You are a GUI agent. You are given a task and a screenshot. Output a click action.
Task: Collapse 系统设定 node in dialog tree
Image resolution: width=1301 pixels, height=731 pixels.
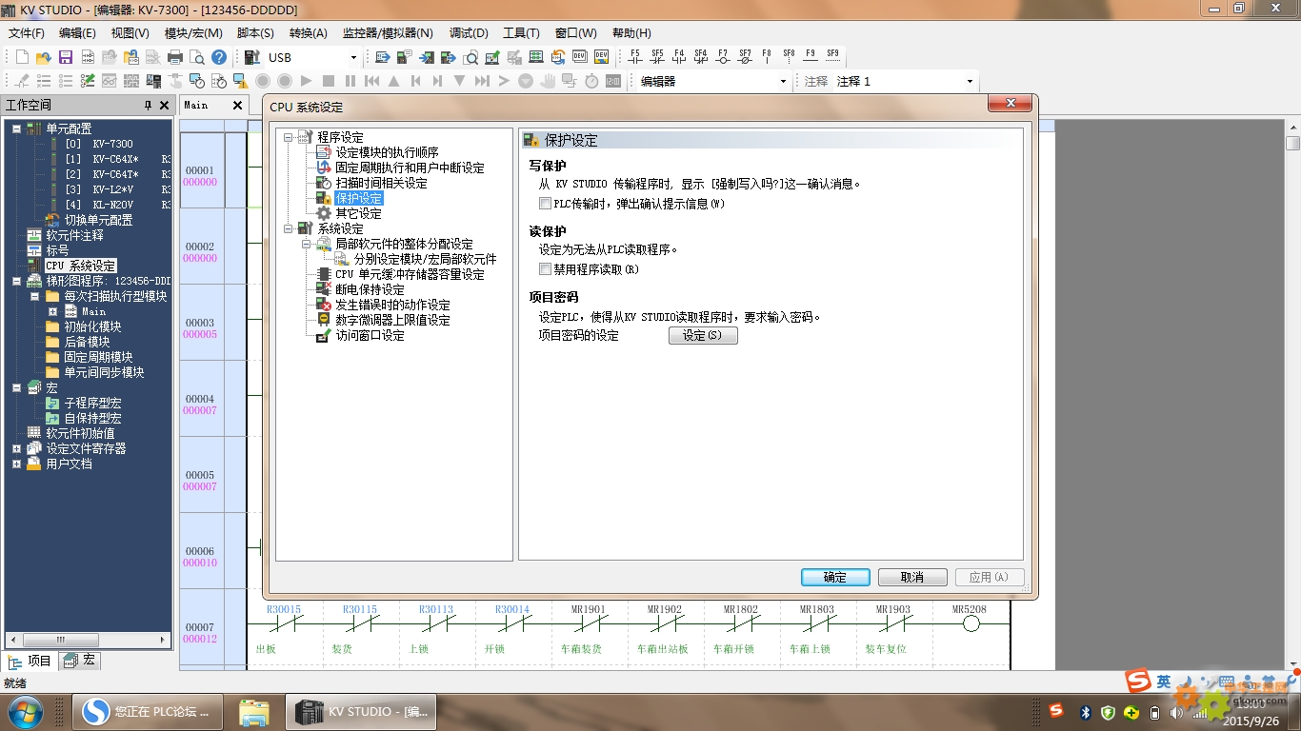tap(288, 228)
